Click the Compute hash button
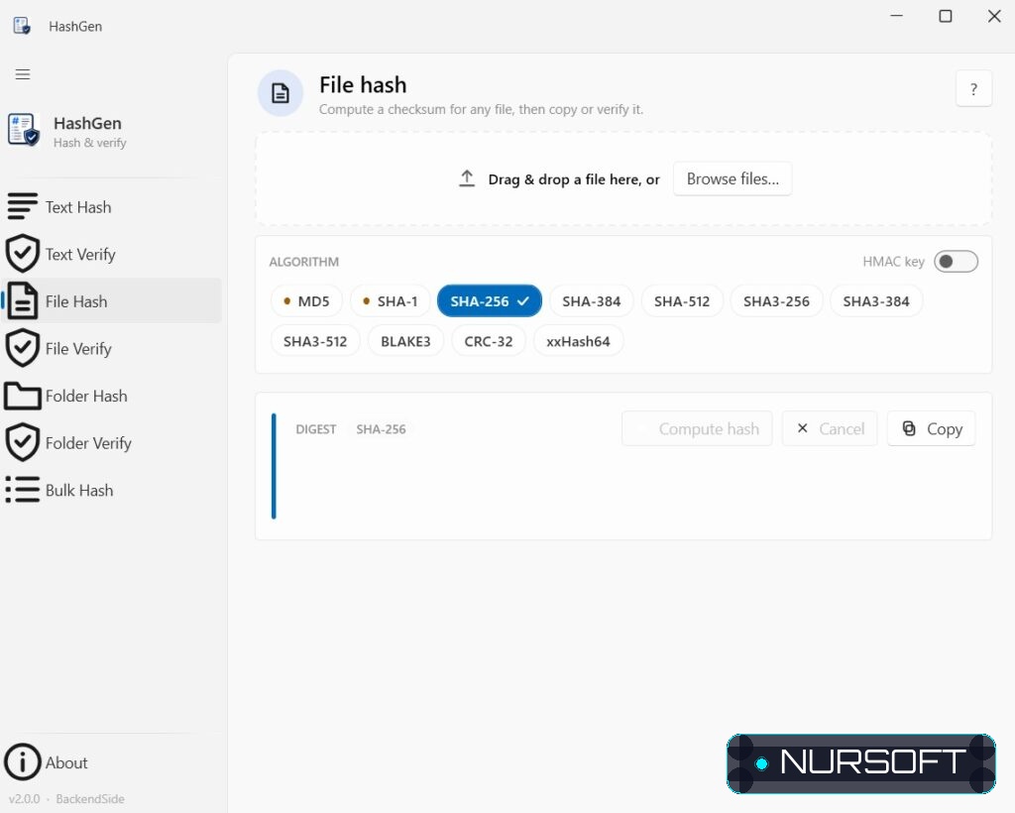 pos(697,428)
